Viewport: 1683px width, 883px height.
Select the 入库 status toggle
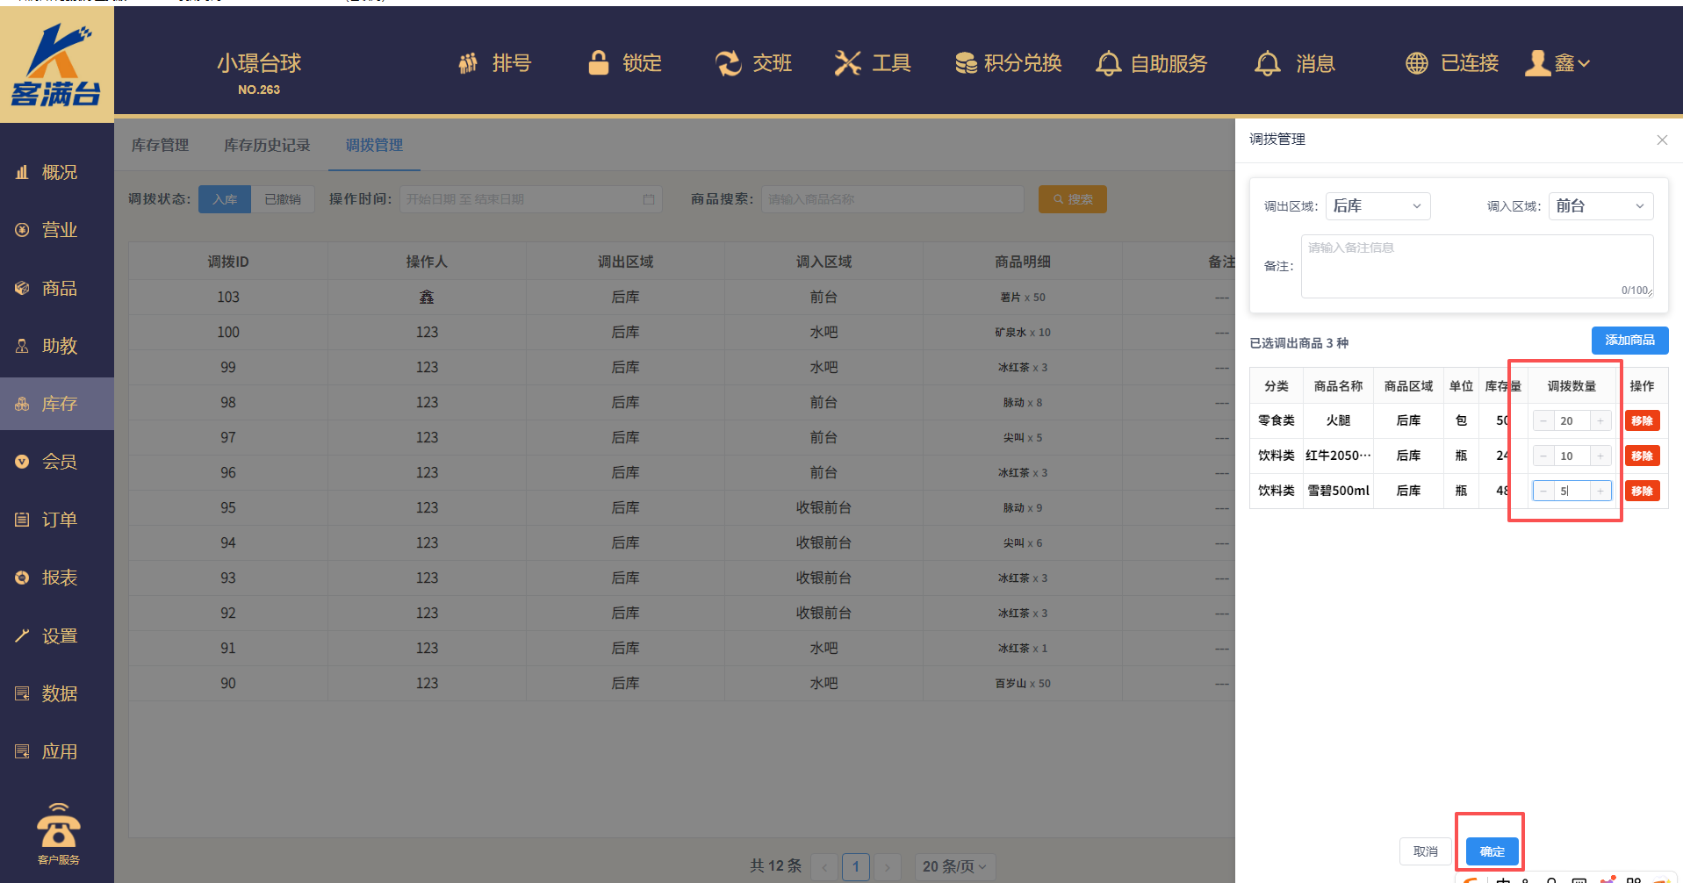click(225, 199)
